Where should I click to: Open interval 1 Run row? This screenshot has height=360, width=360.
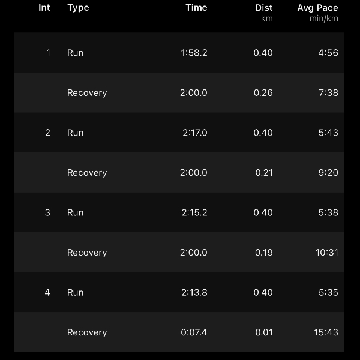click(x=179, y=53)
